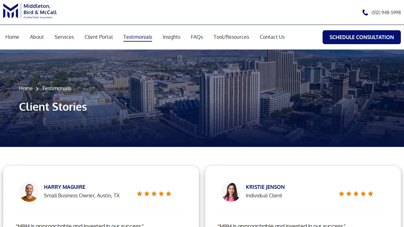Open the Home menu item
This screenshot has height=227, width=404.
click(x=12, y=37)
